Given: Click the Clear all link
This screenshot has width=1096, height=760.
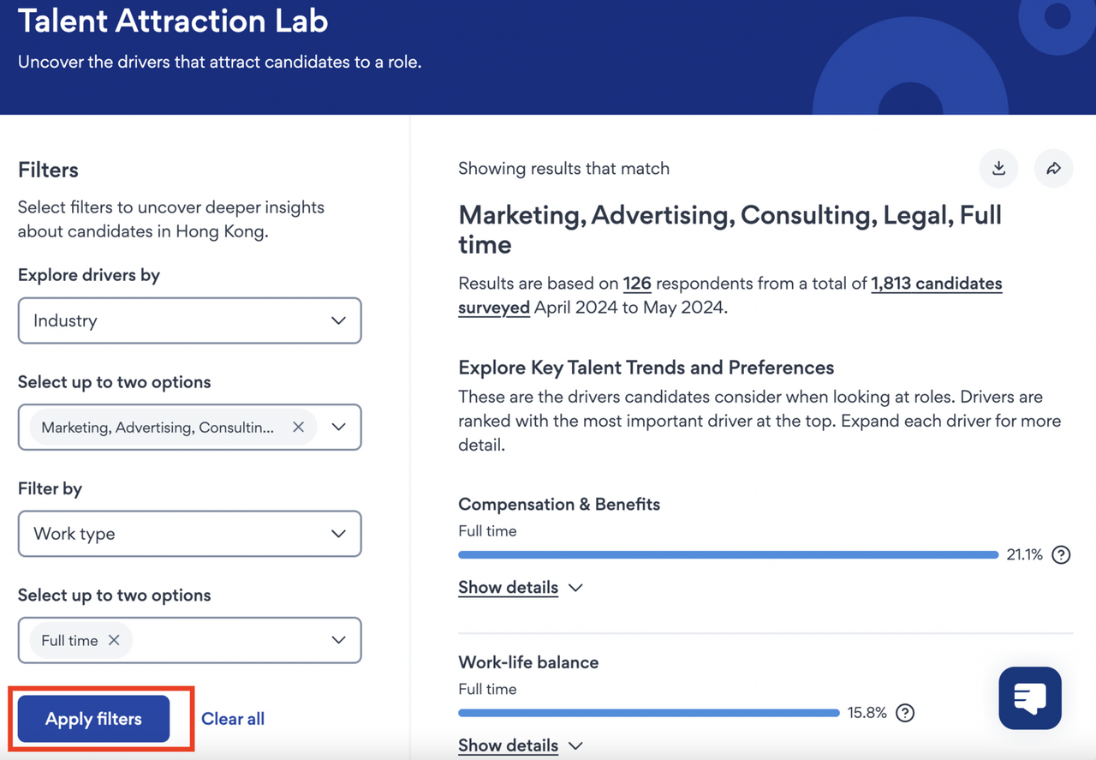Looking at the screenshot, I should (233, 719).
